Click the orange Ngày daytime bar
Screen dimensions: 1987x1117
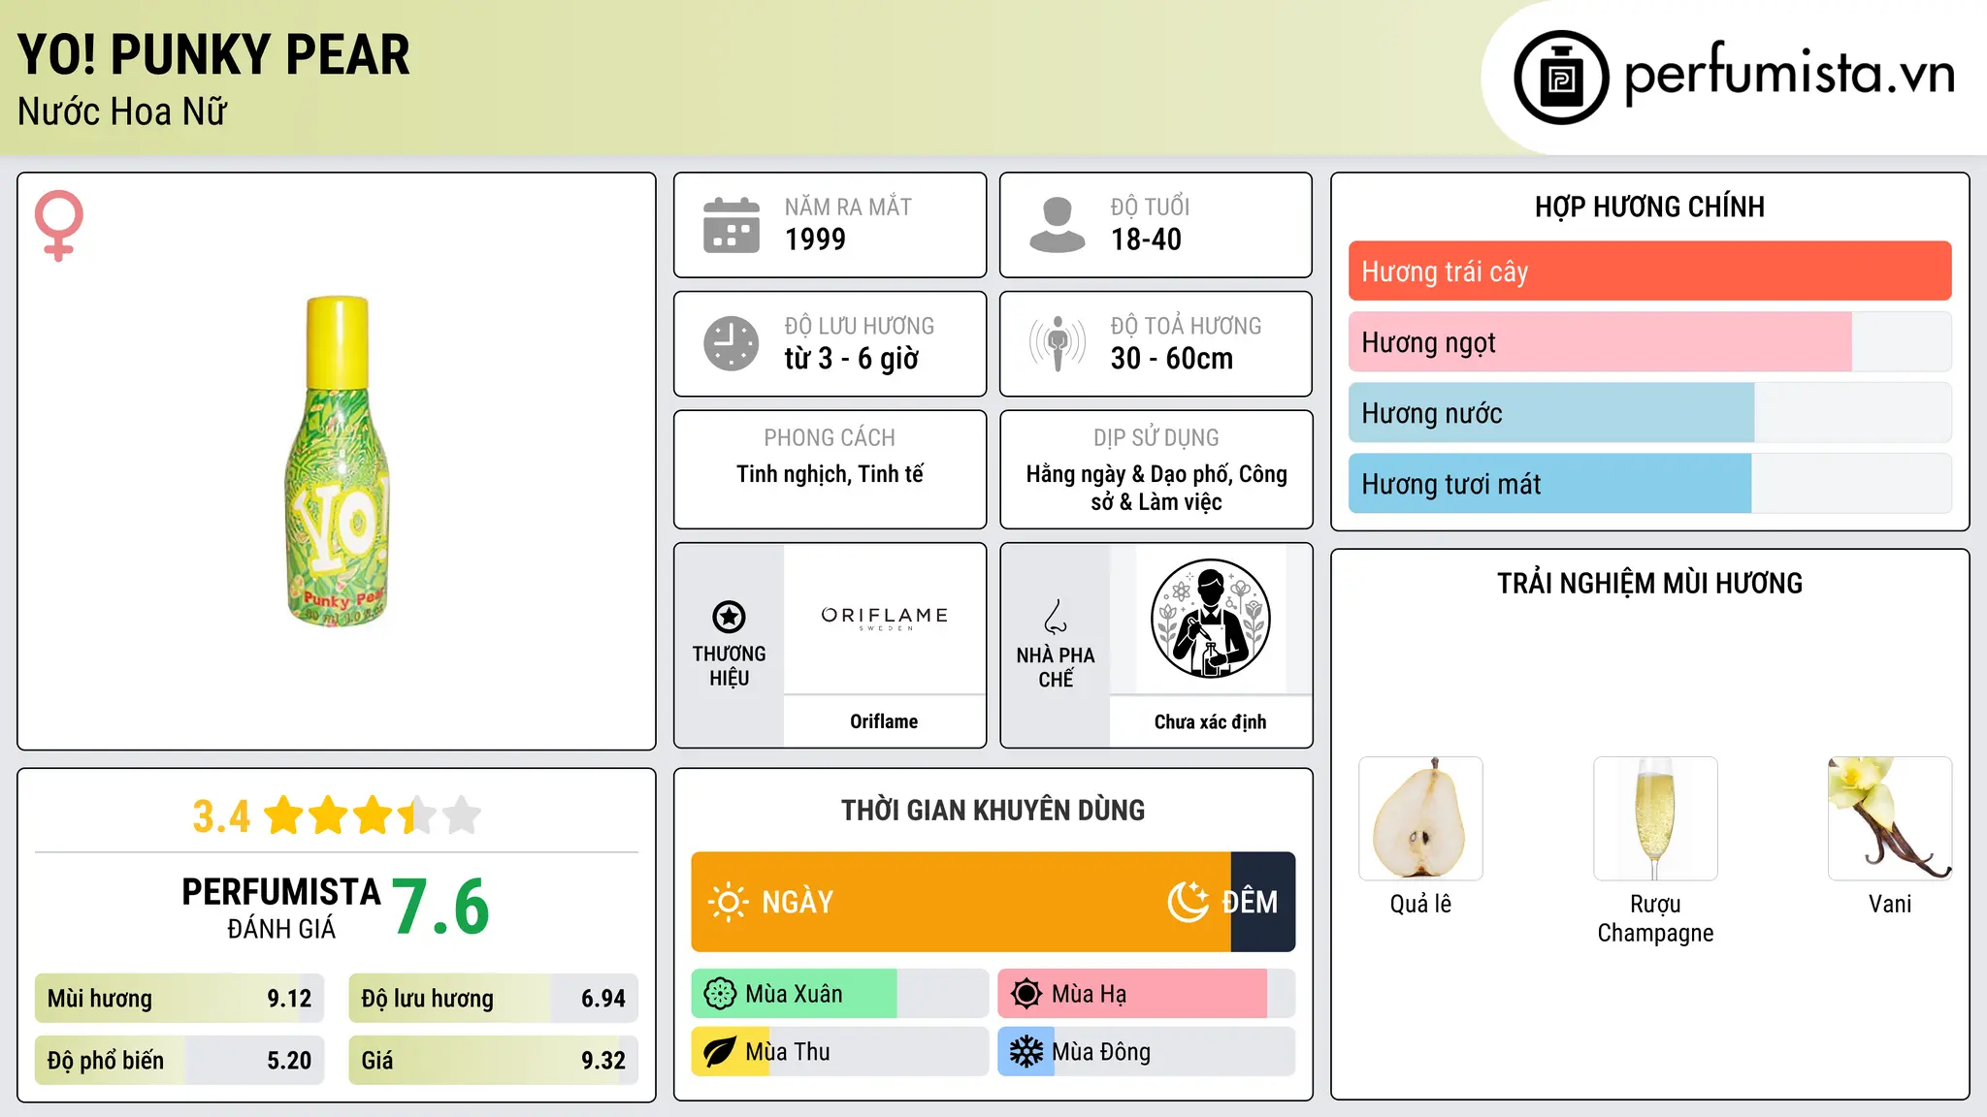pyautogui.click(x=961, y=902)
